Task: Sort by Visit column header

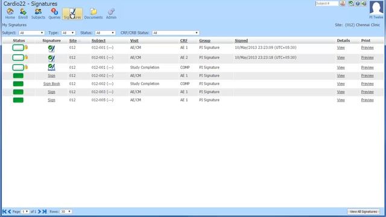Action: (134, 40)
